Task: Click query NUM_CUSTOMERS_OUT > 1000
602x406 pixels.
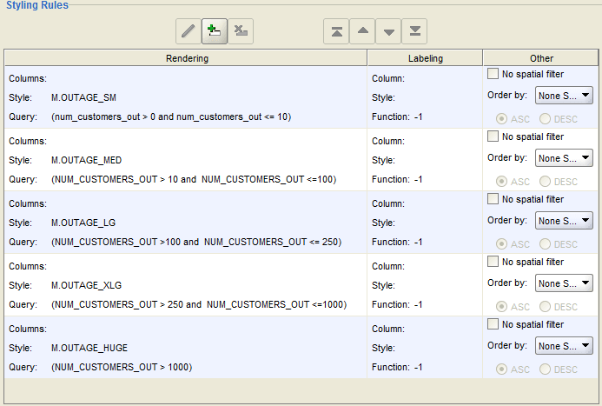Action: [122, 367]
